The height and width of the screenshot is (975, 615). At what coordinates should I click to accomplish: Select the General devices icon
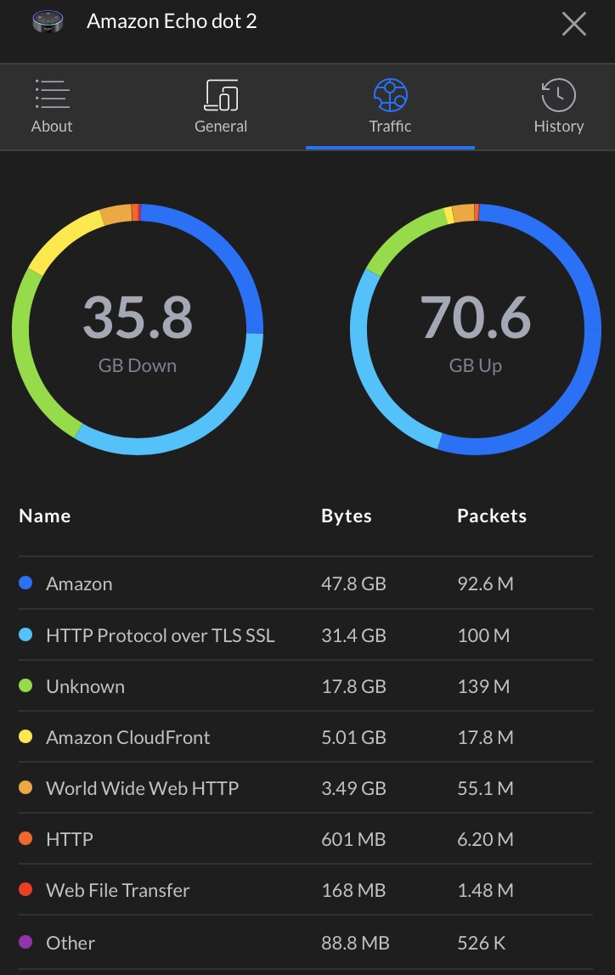pos(221,94)
